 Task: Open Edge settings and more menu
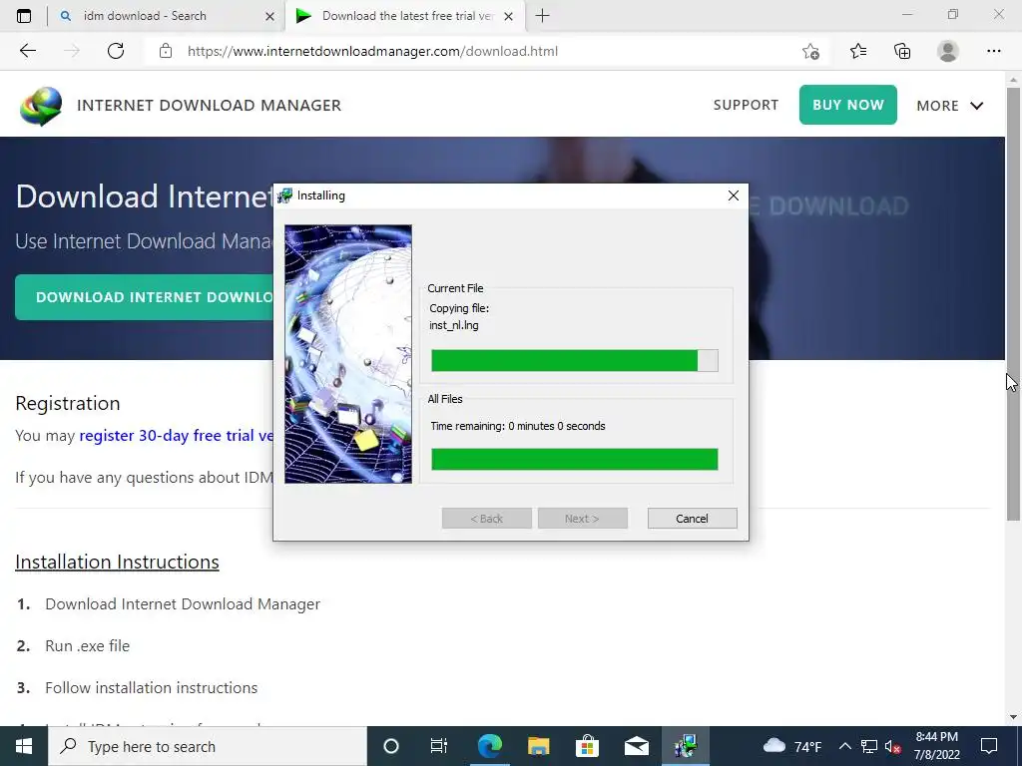993,51
